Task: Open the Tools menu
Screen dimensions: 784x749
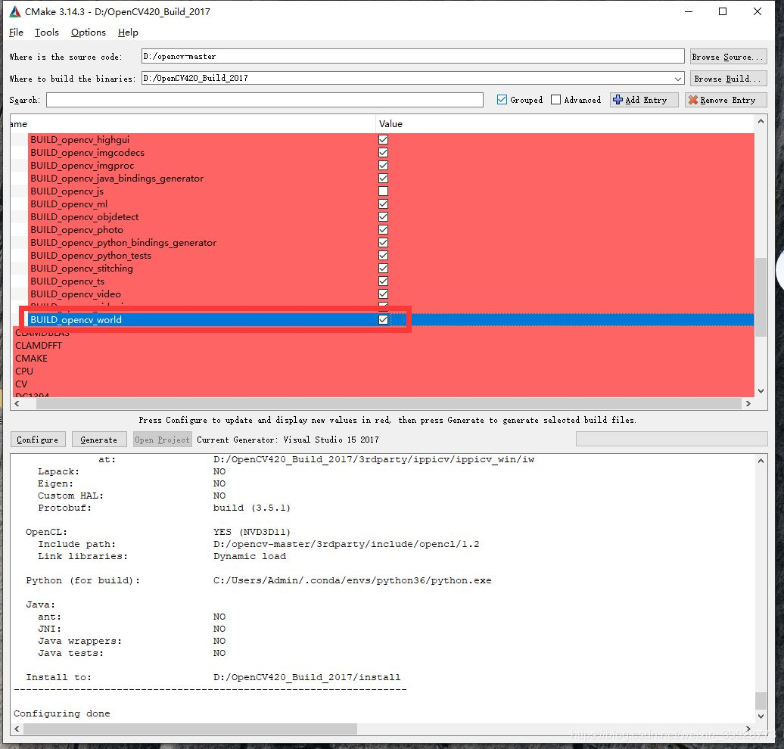Action: tap(46, 33)
